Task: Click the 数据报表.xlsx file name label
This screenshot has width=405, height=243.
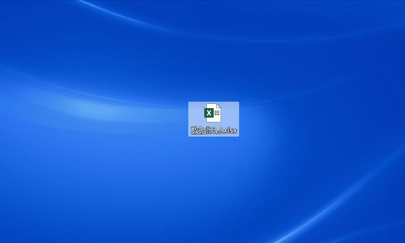Action: point(214,130)
